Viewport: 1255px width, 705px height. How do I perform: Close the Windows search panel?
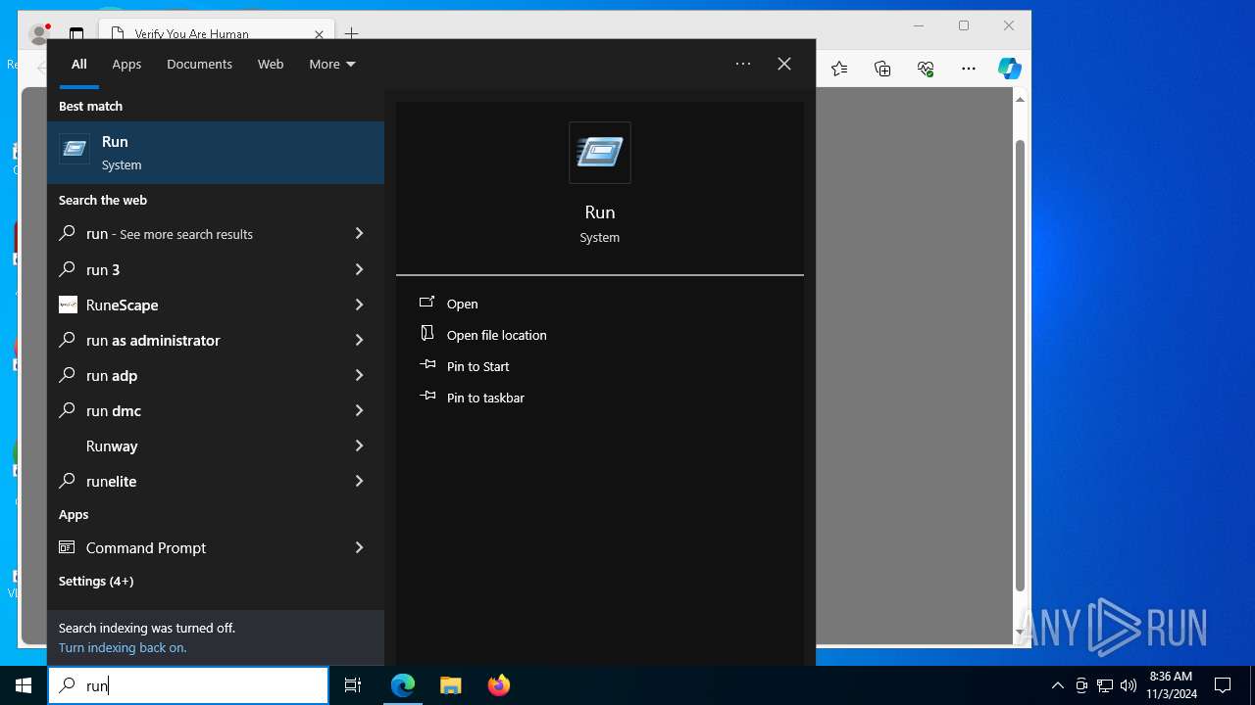coord(784,64)
